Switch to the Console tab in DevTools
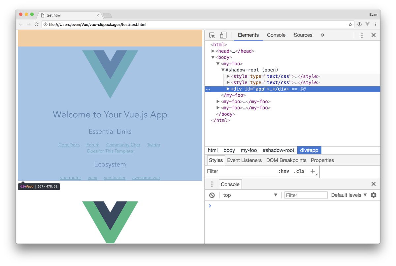The height and width of the screenshot is (266, 396). tap(276, 35)
